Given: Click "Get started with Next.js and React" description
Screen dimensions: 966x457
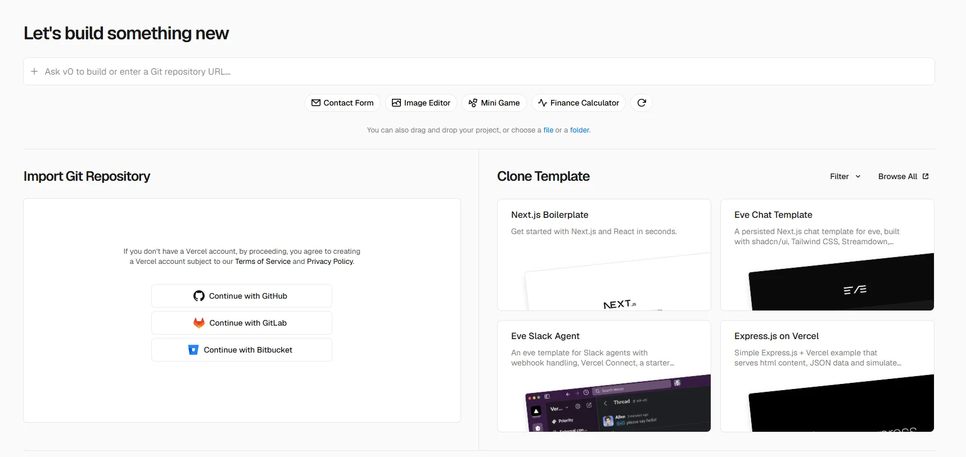Looking at the screenshot, I should tap(594, 231).
